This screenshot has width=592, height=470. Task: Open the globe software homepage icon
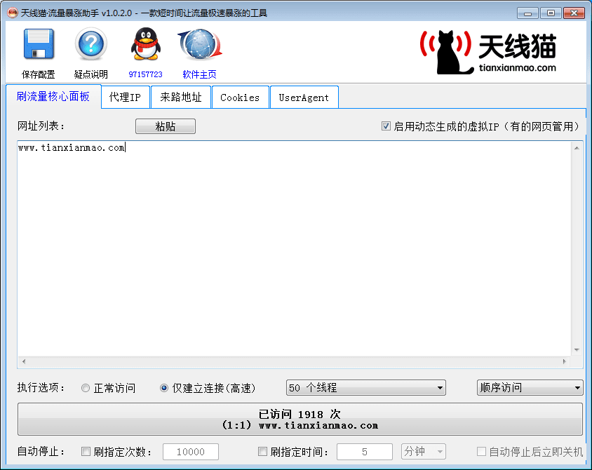200,43
